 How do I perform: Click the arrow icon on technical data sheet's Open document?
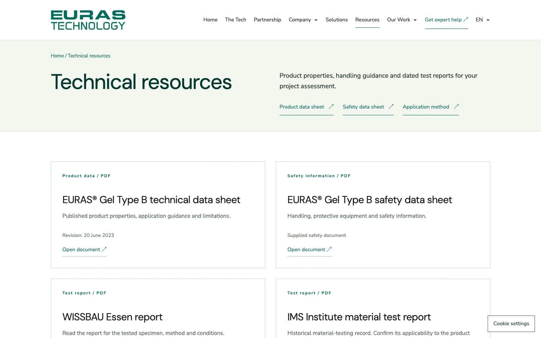(x=104, y=249)
